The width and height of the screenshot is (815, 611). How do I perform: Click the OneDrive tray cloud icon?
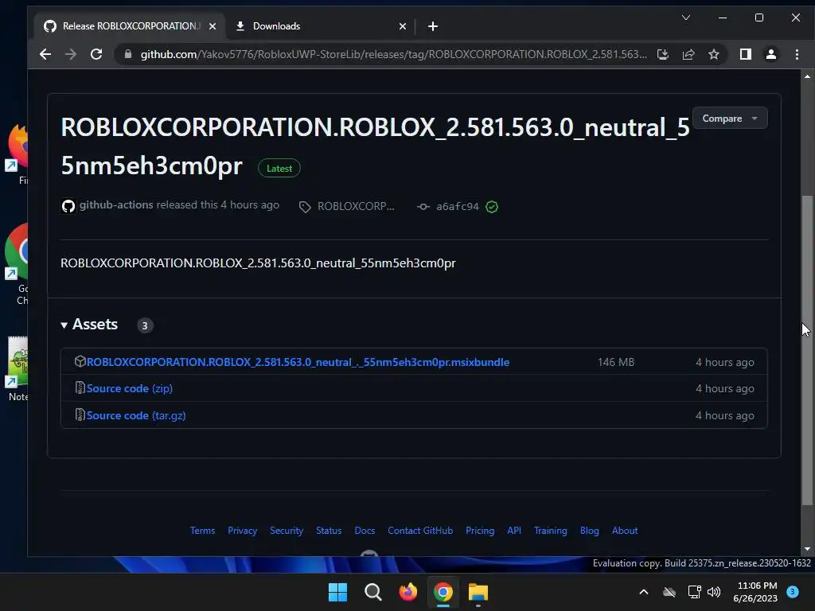pyautogui.click(x=669, y=592)
